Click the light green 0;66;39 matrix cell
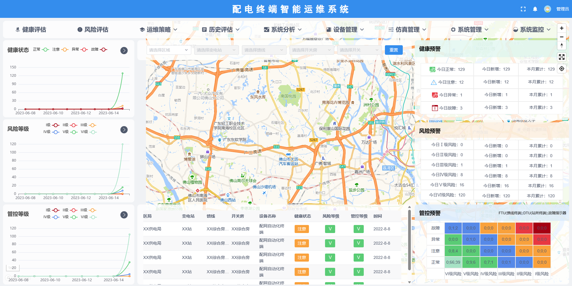 (453, 262)
